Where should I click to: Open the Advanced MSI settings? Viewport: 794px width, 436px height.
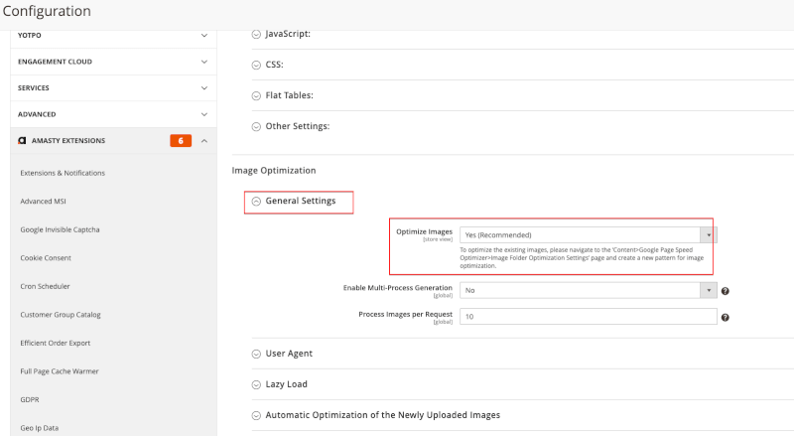[x=43, y=202]
